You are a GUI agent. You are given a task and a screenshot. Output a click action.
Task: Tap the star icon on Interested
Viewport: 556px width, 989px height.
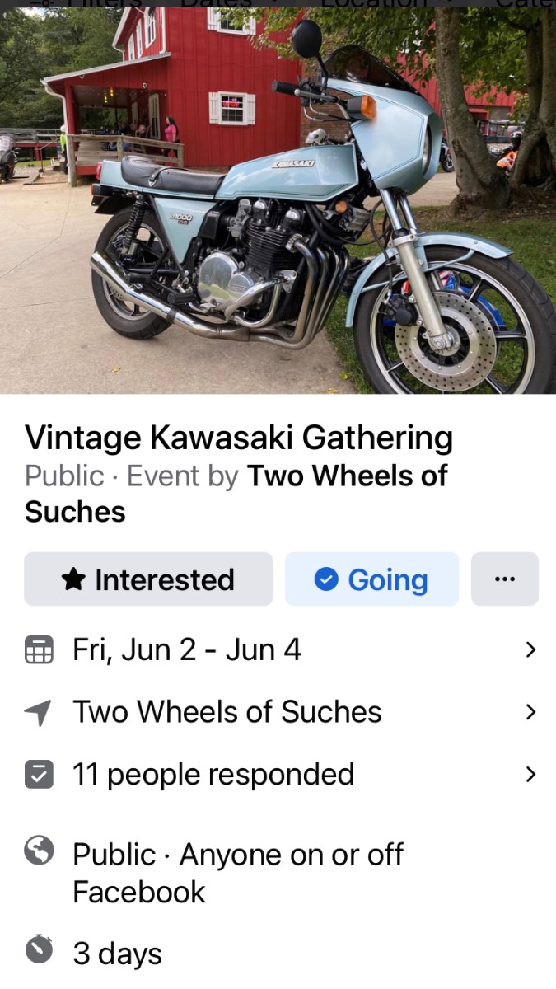73,579
